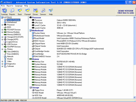This screenshot has width=136, height=102.
Task: Expand the USB Devices tree node
Action: tap(2, 44)
